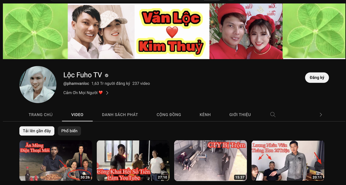
Task: Watch the Lương Nhân Viên Tháng Hơn 20Triệu video
Action: tap(288, 161)
